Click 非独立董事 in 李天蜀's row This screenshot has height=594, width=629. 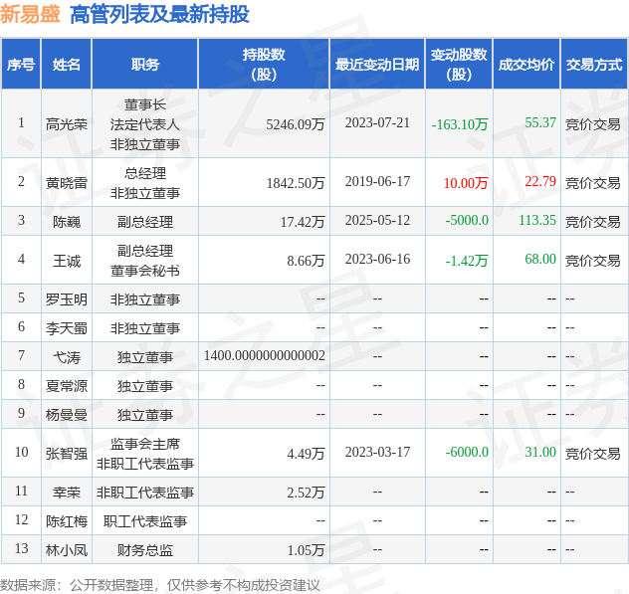tap(145, 328)
